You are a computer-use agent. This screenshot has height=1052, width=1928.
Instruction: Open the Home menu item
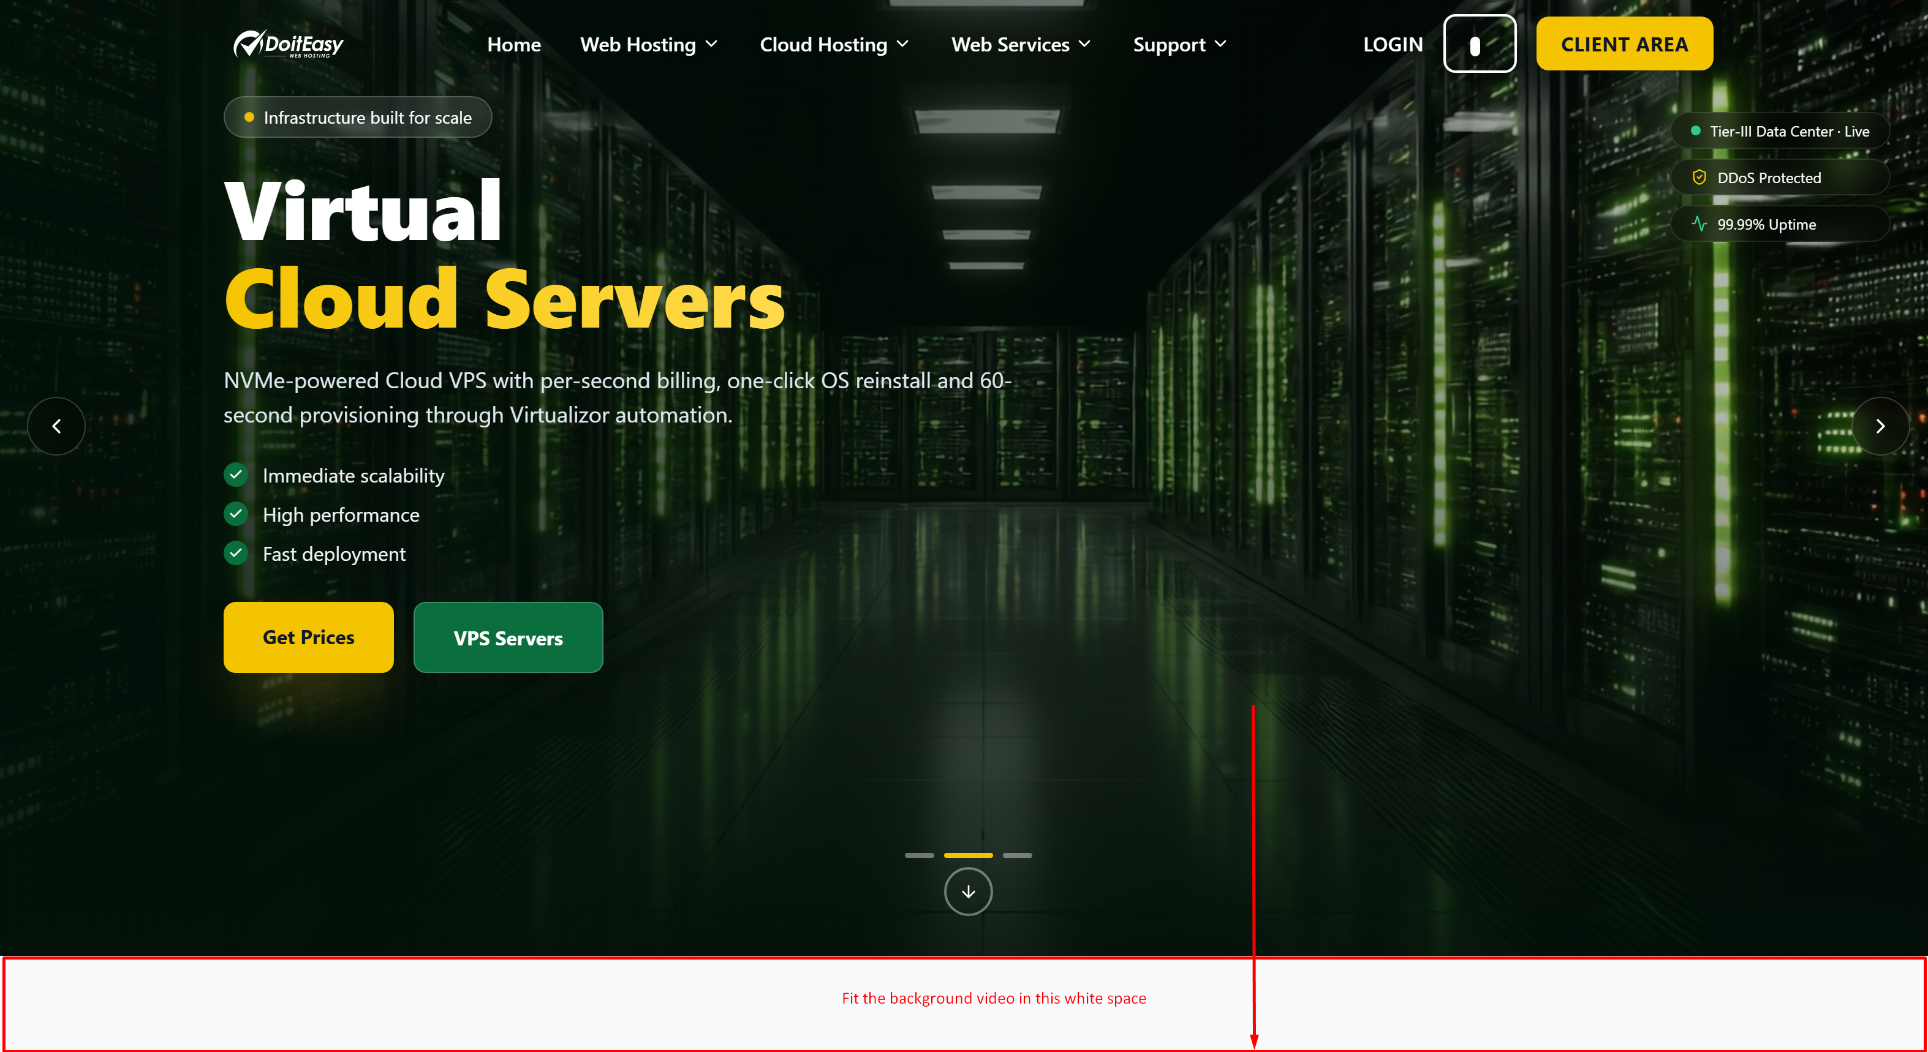[513, 44]
